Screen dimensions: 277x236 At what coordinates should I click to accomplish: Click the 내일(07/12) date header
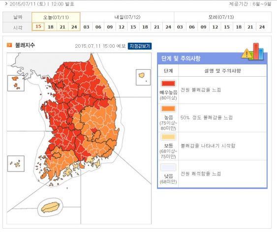click(127, 17)
